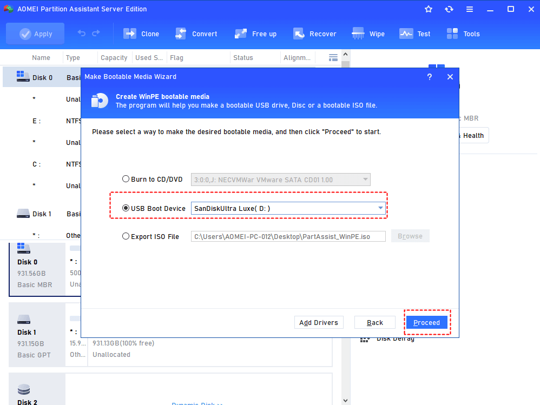Click the Add Drivers button
The width and height of the screenshot is (540, 405).
pyautogui.click(x=319, y=322)
